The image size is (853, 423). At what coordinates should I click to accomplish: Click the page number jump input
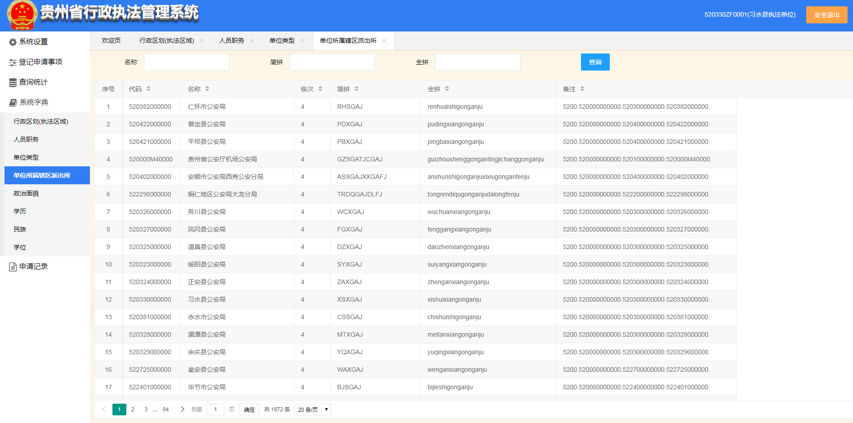(x=215, y=410)
